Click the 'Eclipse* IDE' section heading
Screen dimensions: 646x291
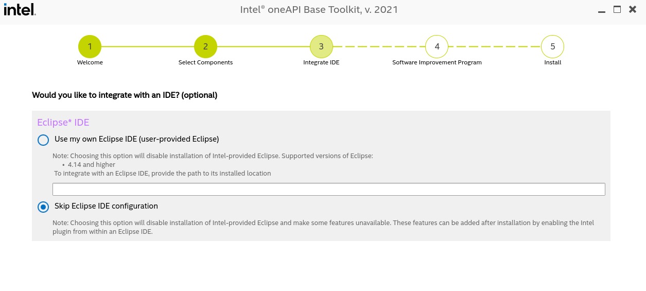point(63,123)
